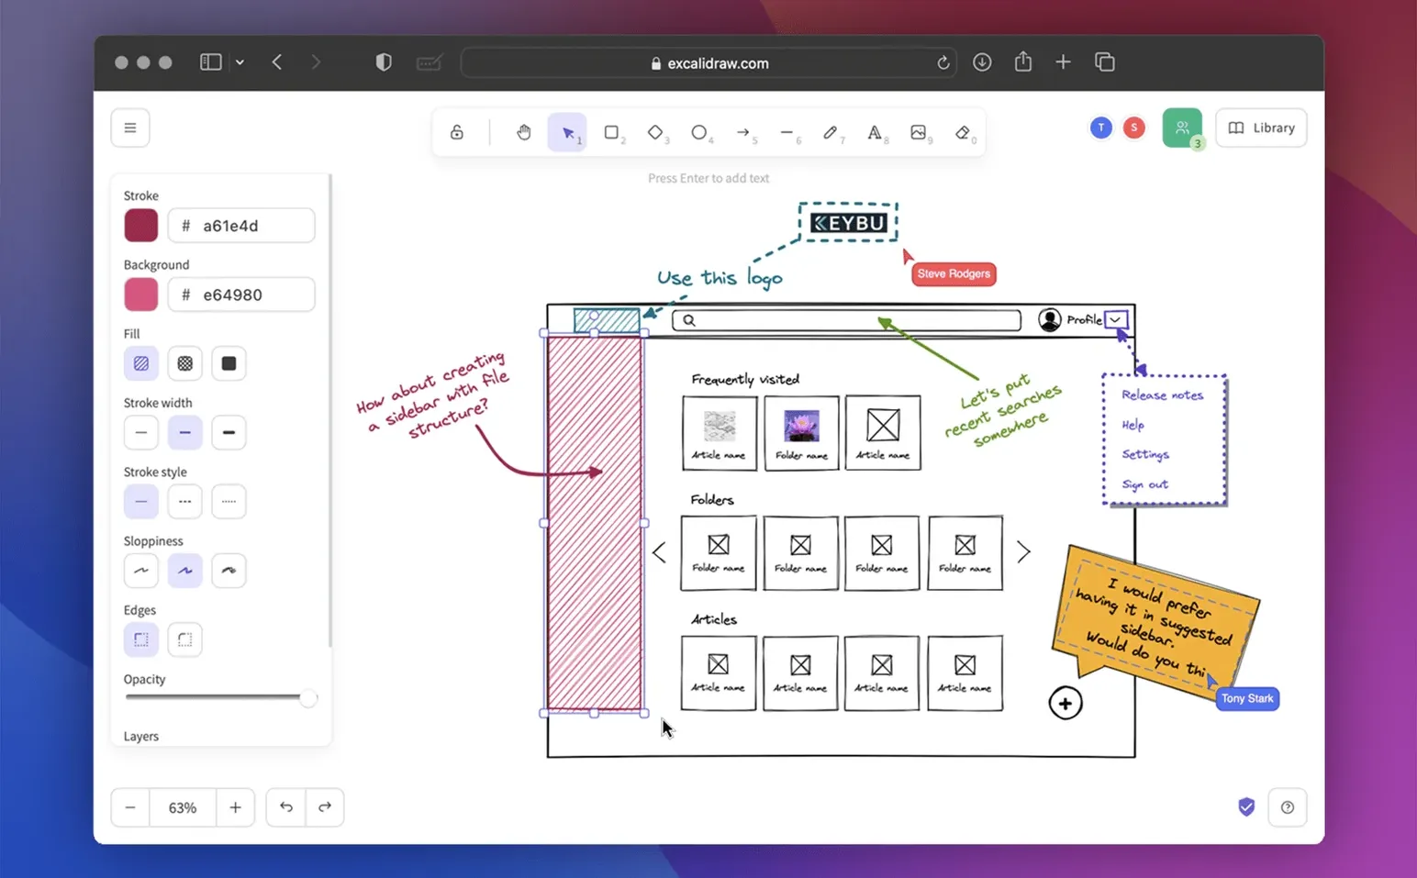Toggle the Safari sidebar
This screenshot has width=1417, height=878.
coord(211,62)
